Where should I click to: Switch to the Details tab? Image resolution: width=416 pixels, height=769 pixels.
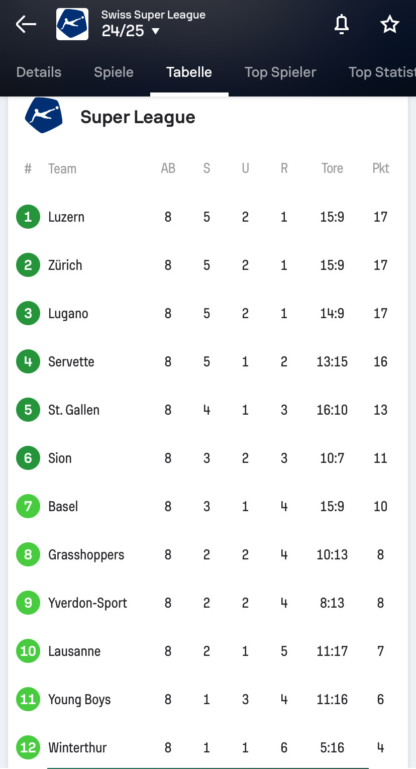click(x=39, y=72)
